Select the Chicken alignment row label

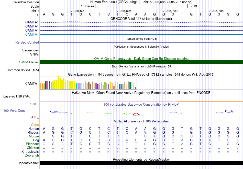tap(33, 148)
